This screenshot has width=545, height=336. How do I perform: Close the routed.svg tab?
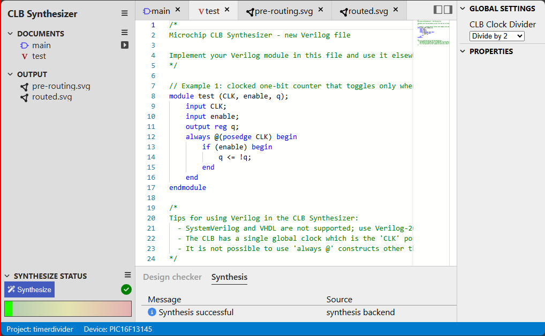click(x=396, y=10)
